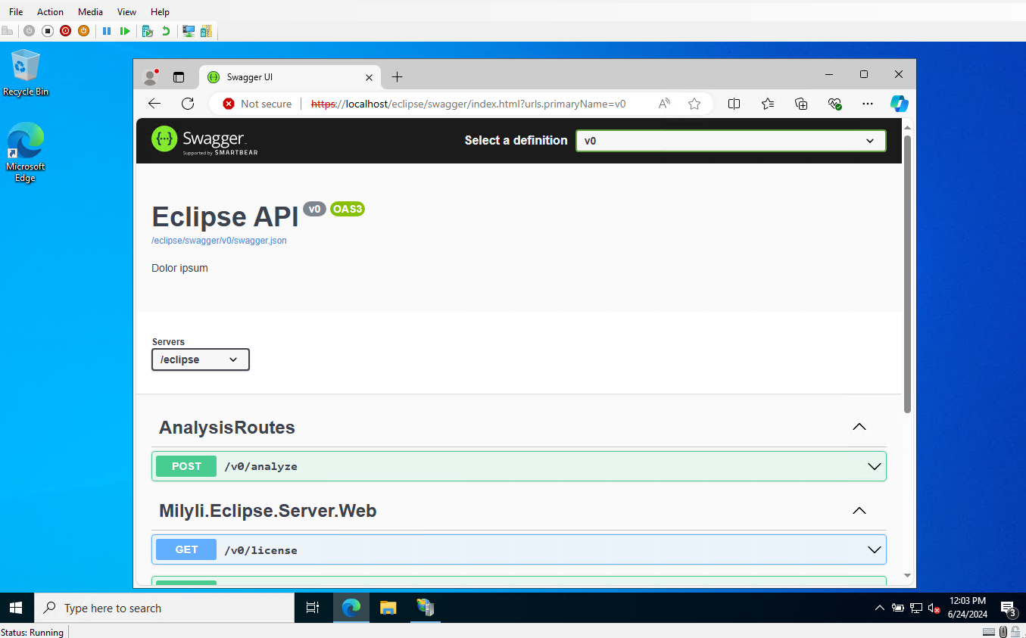
Task: Click the Not secure site info button
Action: point(257,104)
